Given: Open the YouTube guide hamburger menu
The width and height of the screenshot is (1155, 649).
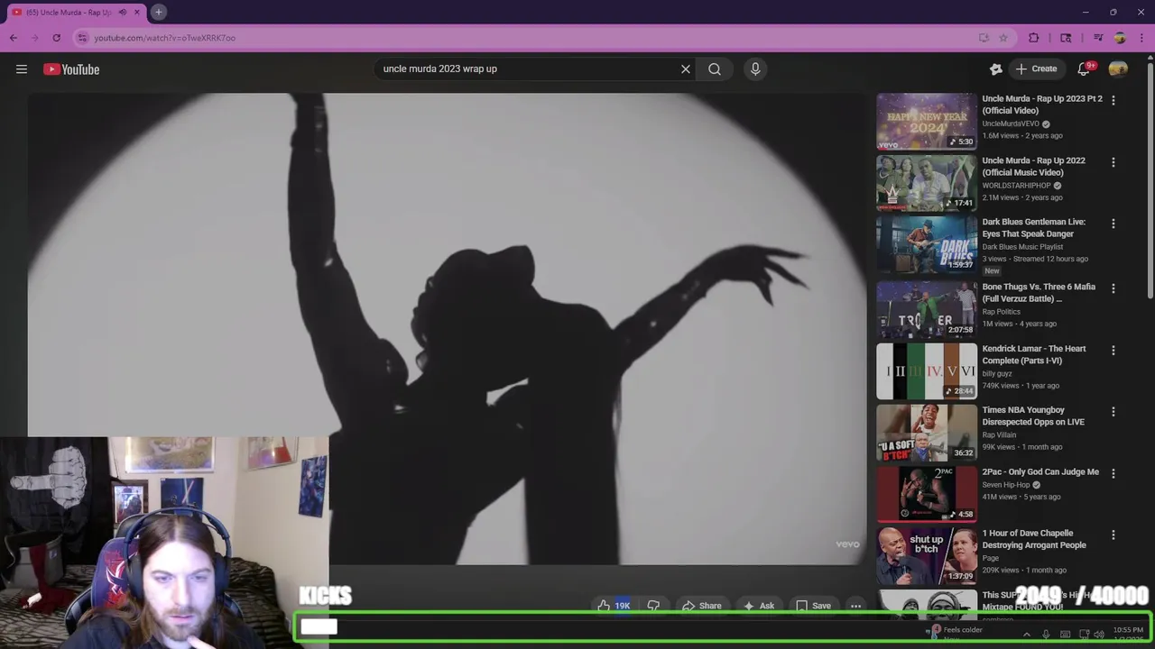Looking at the screenshot, I should pos(22,69).
